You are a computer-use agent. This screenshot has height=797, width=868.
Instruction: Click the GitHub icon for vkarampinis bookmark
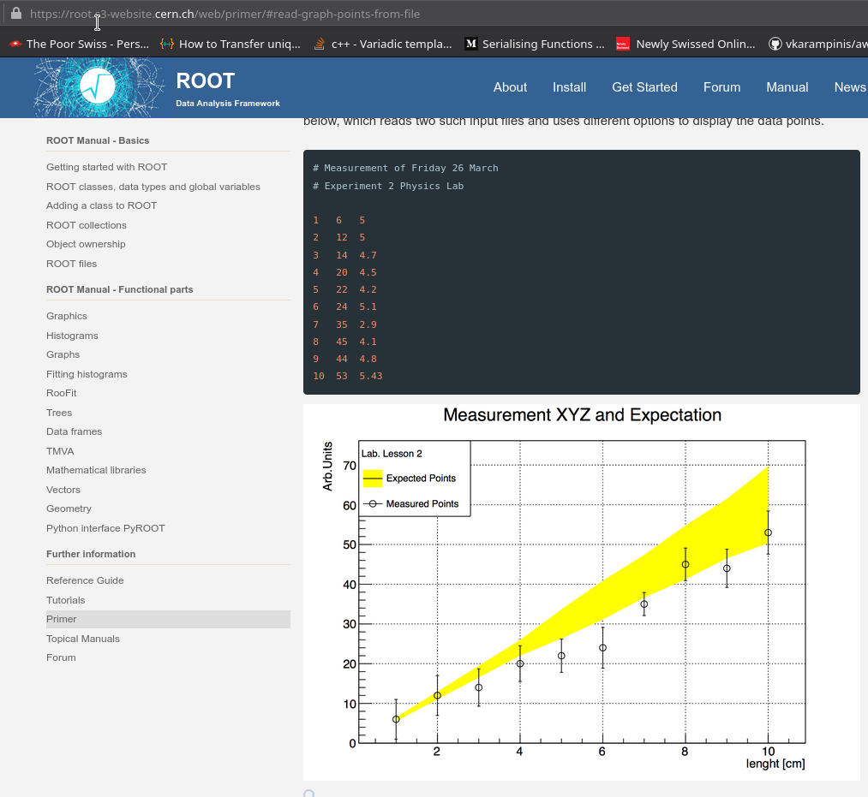774,43
